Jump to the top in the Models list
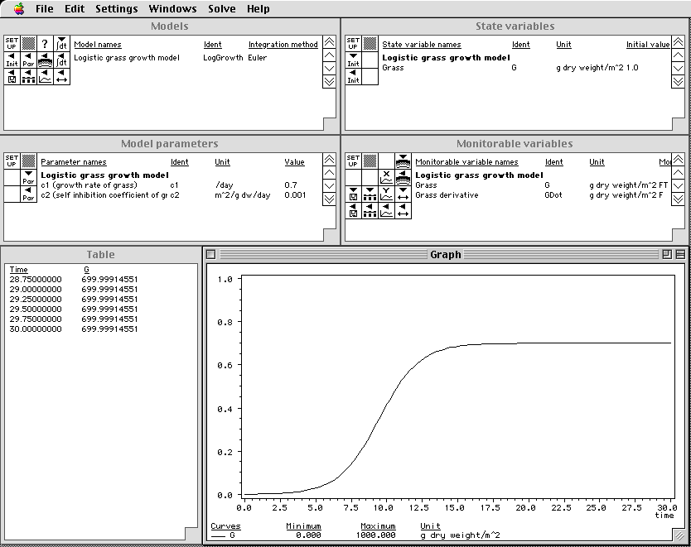The width and height of the screenshot is (691, 547). (329, 42)
